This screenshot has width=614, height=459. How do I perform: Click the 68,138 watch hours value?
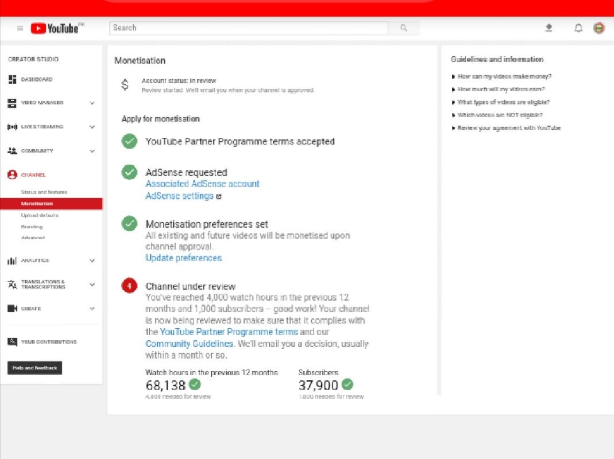pos(165,386)
